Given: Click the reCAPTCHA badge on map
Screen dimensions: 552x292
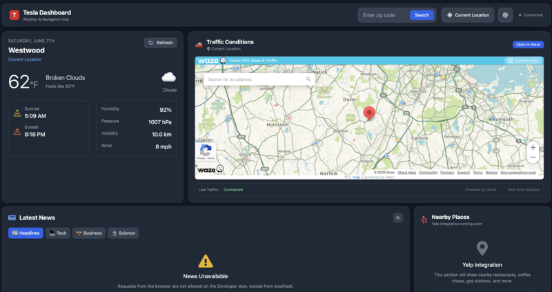Looking at the screenshot, I should pos(206,152).
